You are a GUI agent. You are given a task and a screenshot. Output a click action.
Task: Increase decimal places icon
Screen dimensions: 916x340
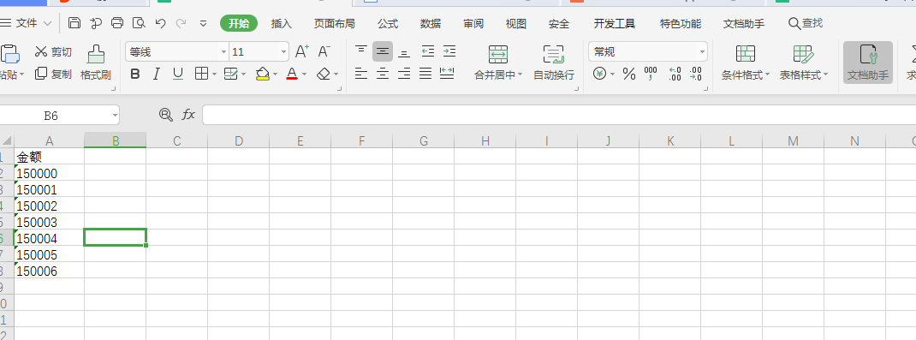pyautogui.click(x=675, y=75)
